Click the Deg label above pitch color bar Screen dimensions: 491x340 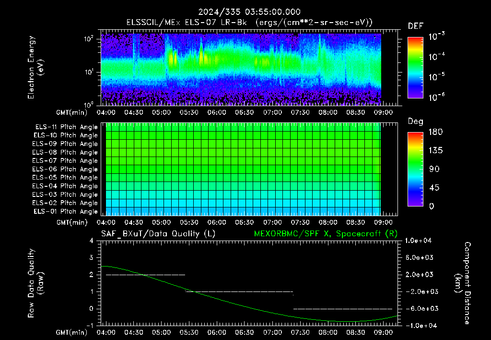coord(416,121)
